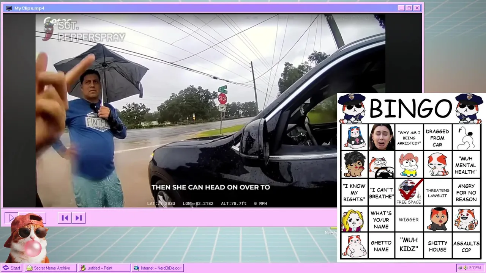Open the Internet – NerdOrDie.com taskbar item
486x273 pixels.
[x=158, y=268]
